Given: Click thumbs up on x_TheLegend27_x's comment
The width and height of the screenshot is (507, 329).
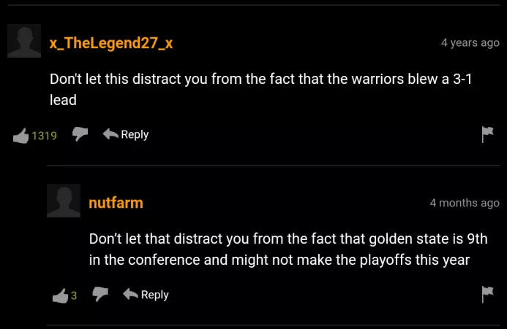Looking at the screenshot, I should (x=20, y=136).
